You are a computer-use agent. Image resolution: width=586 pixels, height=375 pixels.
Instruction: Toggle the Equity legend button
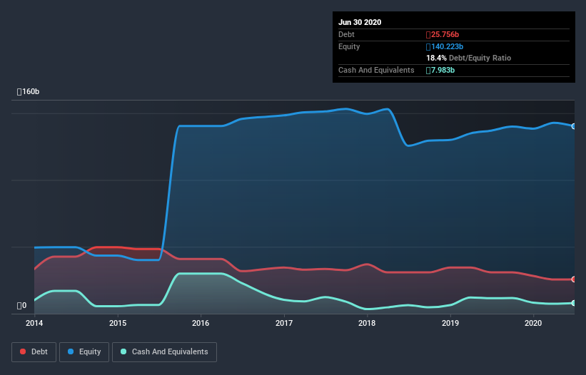pos(84,352)
